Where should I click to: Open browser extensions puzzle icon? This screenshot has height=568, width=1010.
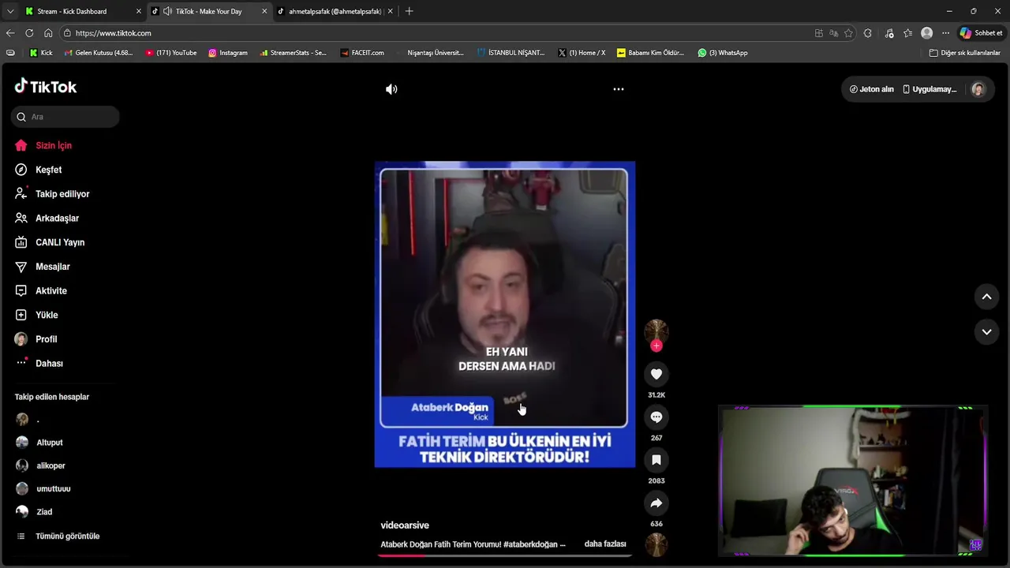click(868, 33)
